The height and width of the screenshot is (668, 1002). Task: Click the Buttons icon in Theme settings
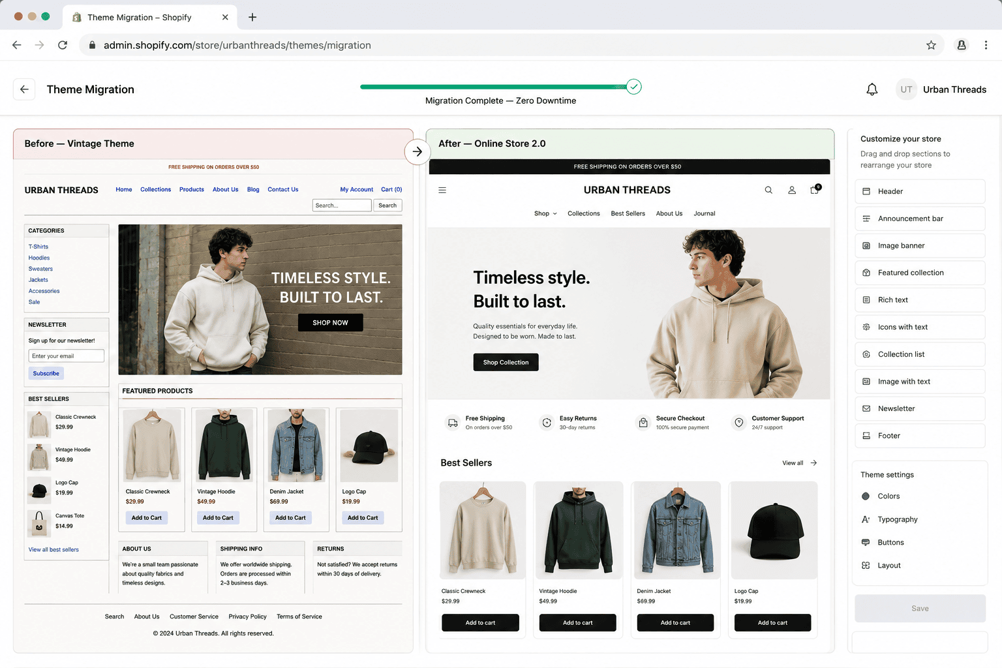click(866, 542)
